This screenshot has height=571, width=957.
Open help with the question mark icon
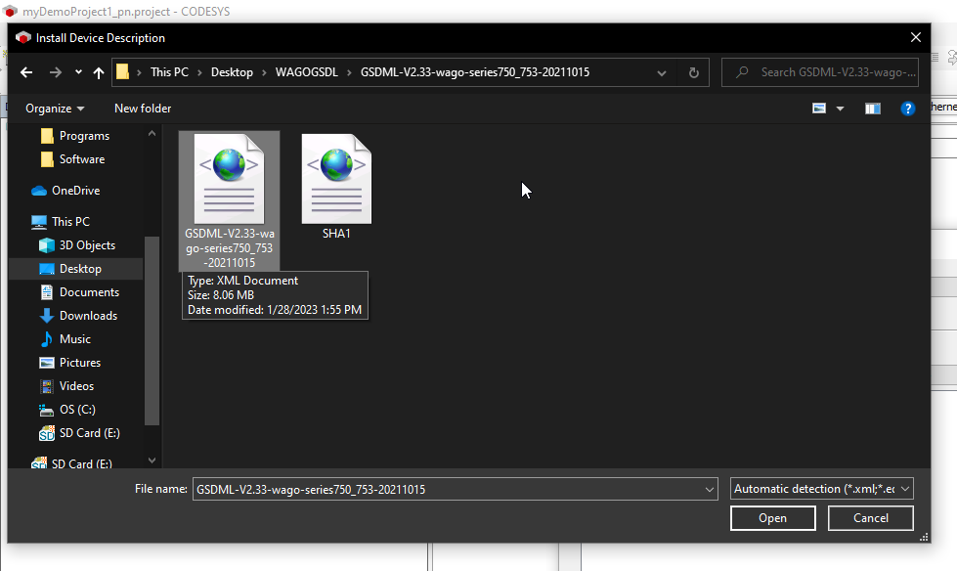pyautogui.click(x=907, y=109)
